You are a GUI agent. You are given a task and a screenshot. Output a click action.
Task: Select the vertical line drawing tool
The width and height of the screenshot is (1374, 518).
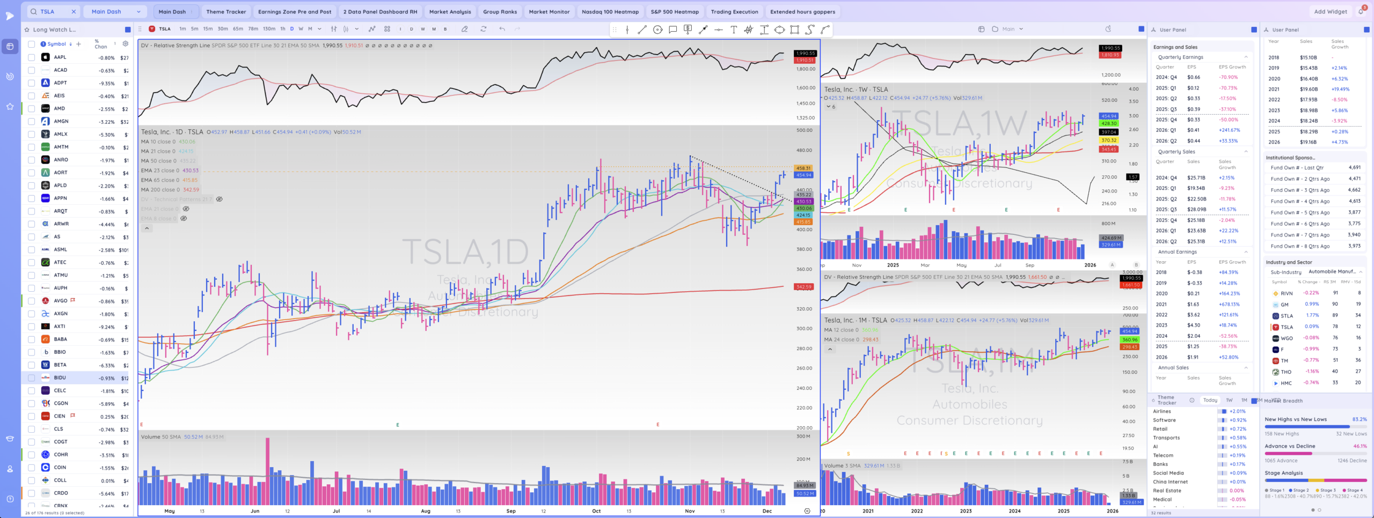pos(627,29)
